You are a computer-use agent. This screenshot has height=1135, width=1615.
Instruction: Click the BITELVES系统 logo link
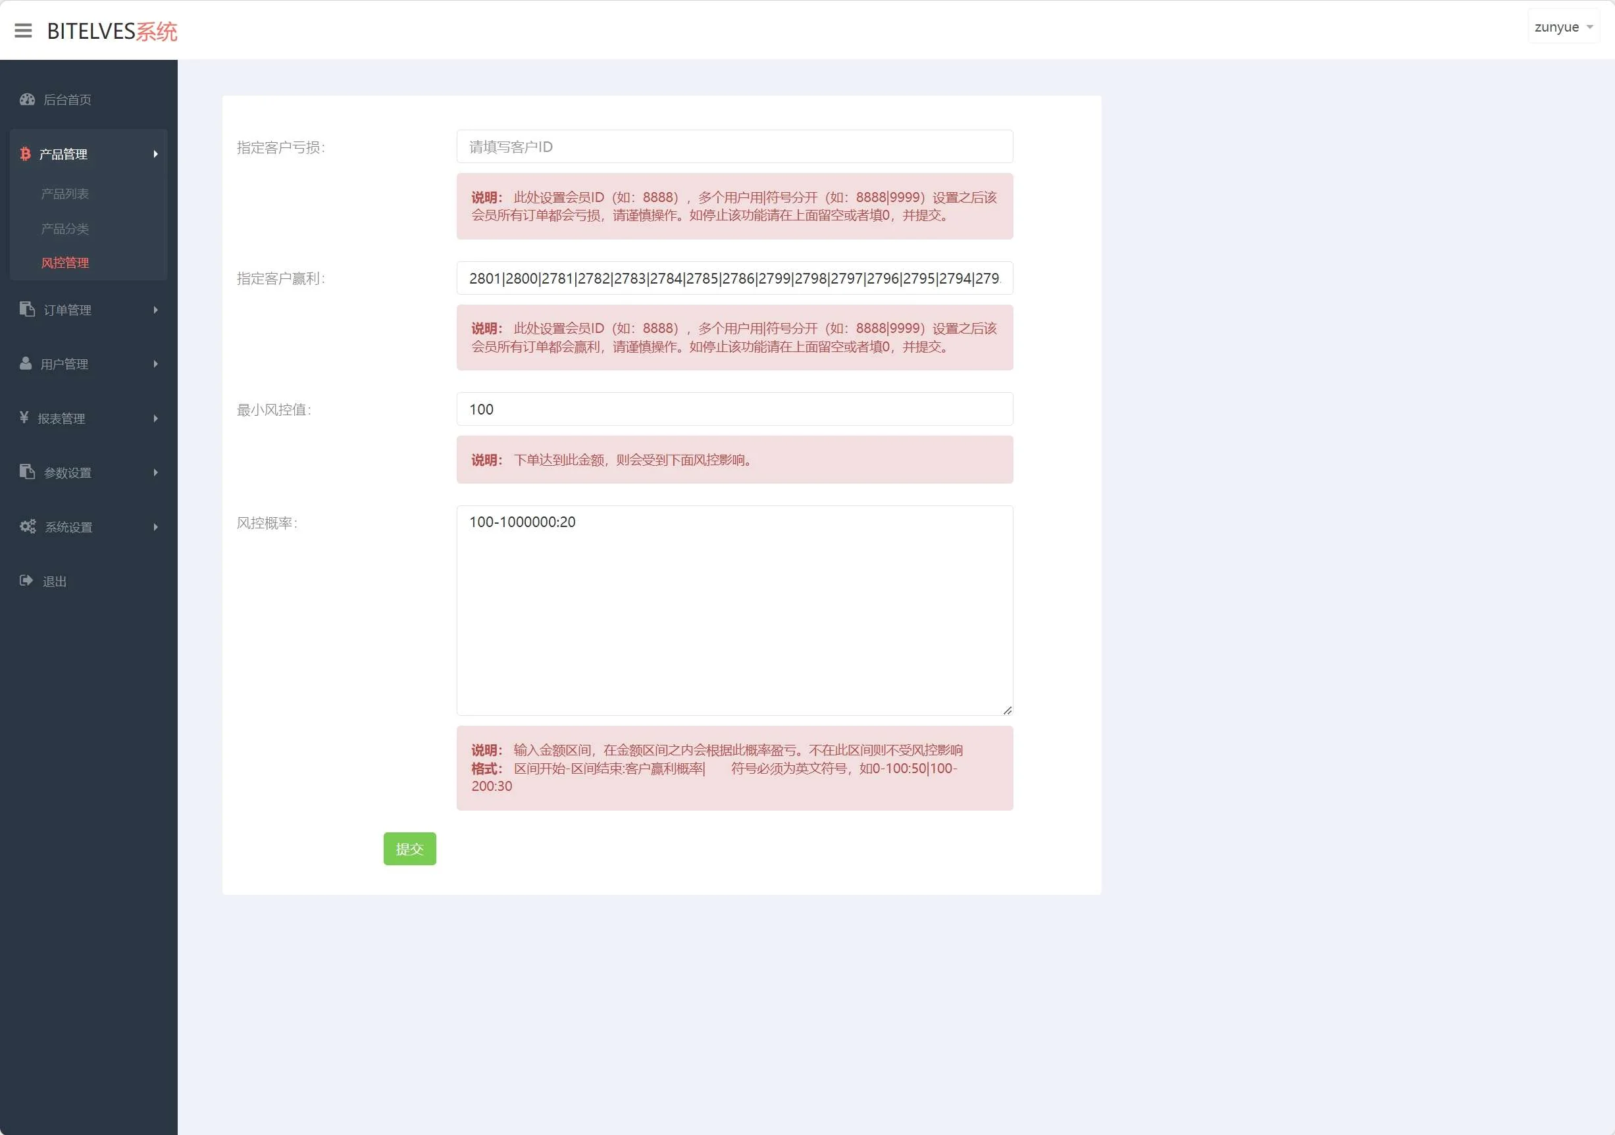112,31
